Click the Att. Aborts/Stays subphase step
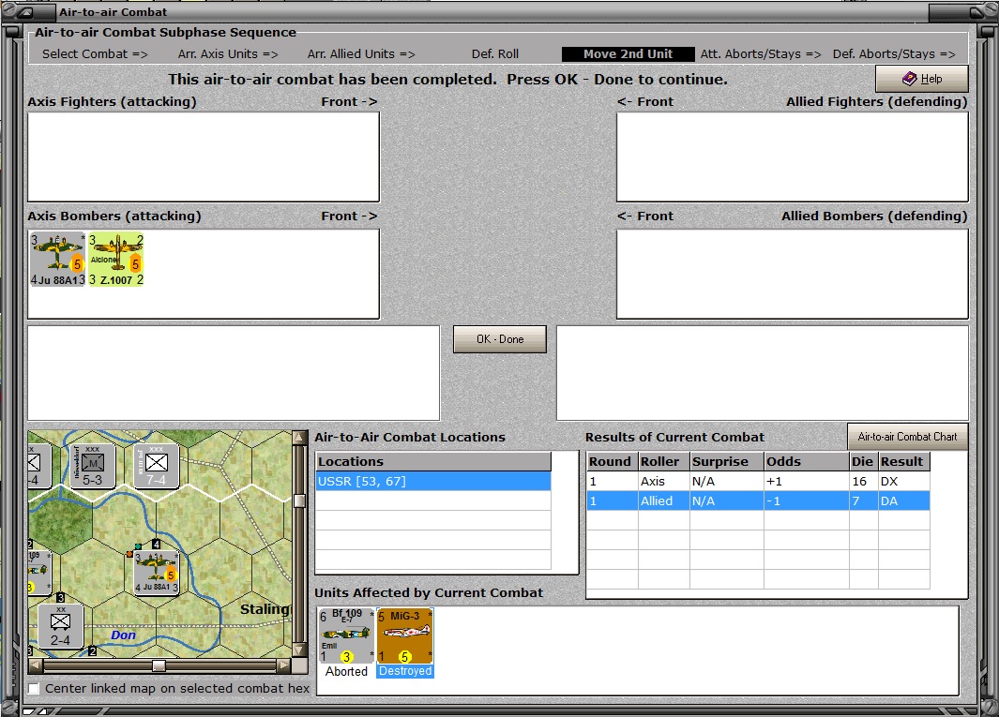The image size is (999, 717). (x=761, y=54)
